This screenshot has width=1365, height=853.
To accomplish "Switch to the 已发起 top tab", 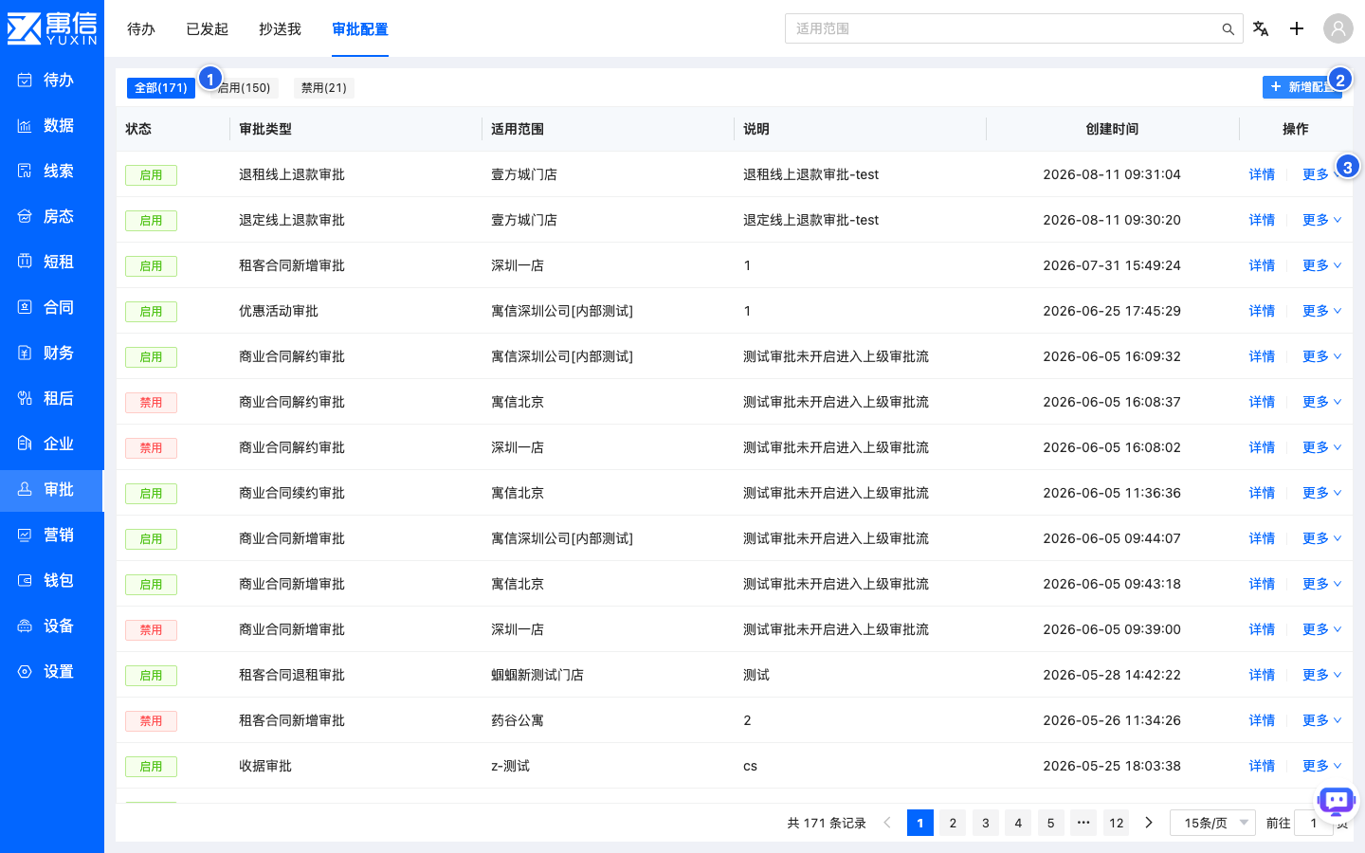I will coord(208,29).
